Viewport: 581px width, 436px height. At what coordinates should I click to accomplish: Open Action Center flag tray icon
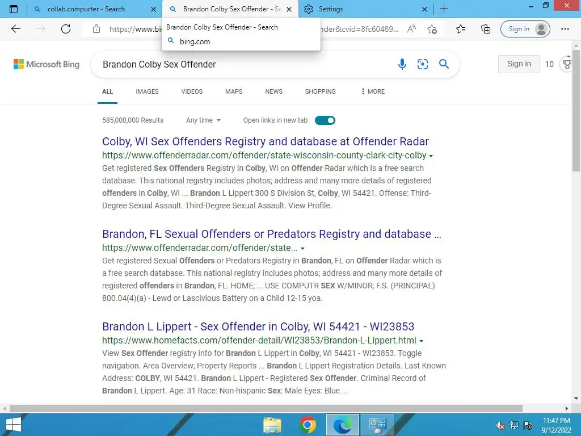(528, 425)
